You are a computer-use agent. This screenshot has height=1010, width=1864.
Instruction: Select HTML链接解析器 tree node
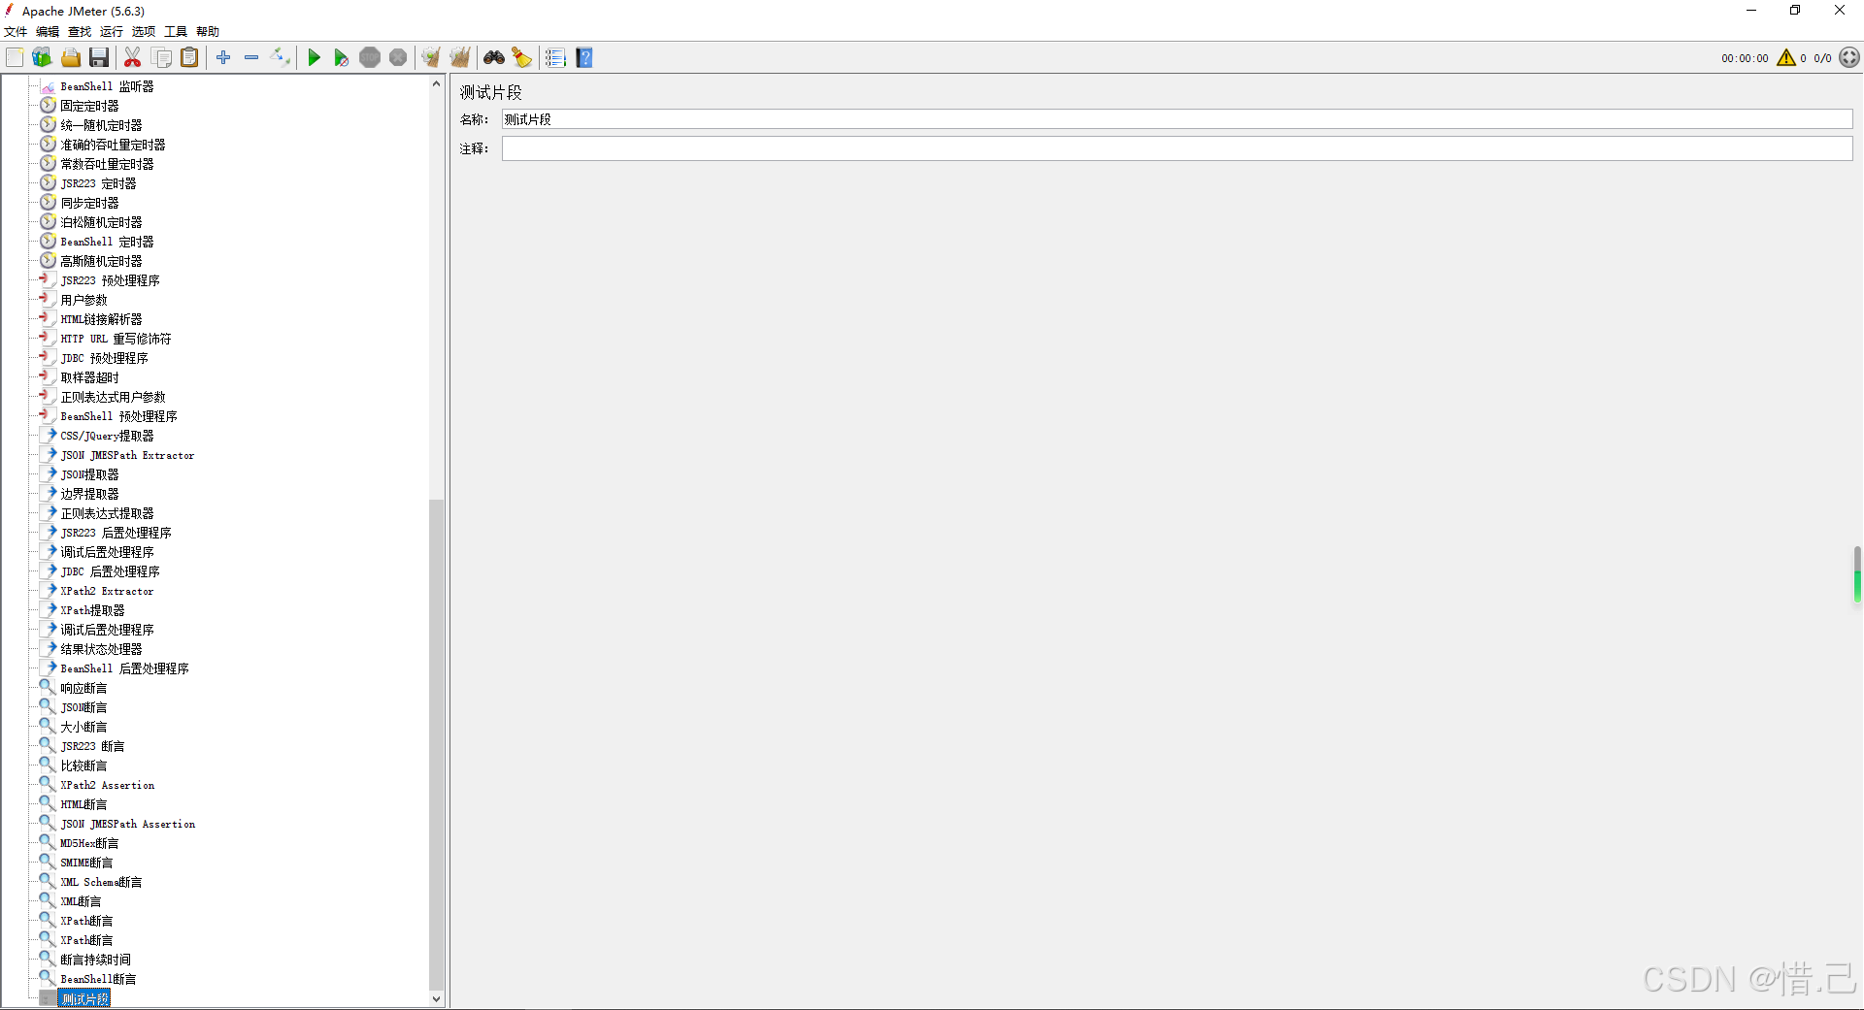pos(101,319)
